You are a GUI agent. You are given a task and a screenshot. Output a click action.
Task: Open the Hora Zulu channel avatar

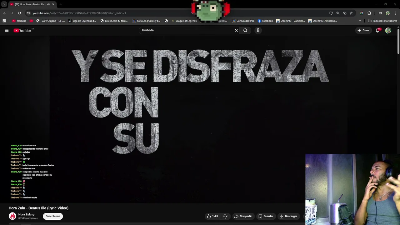(12, 216)
